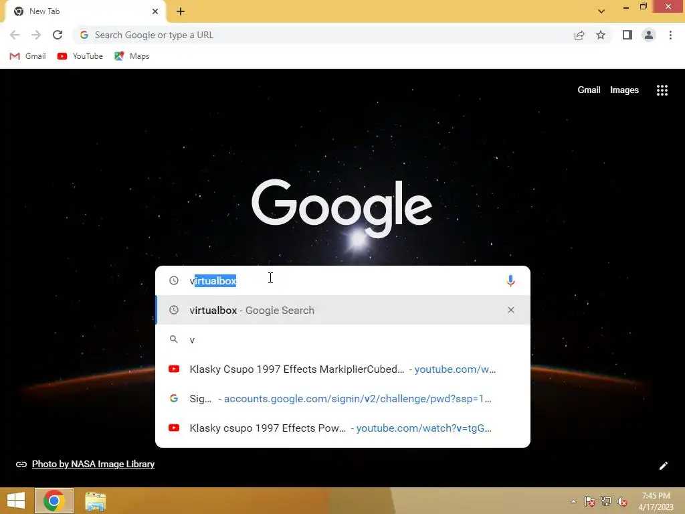
Task: Open the Klasky Csupo 1997 Effects MarkiplierCubed suggestion
Action: click(343, 369)
